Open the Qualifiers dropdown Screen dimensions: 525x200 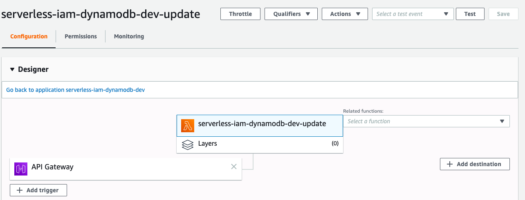tap(291, 14)
